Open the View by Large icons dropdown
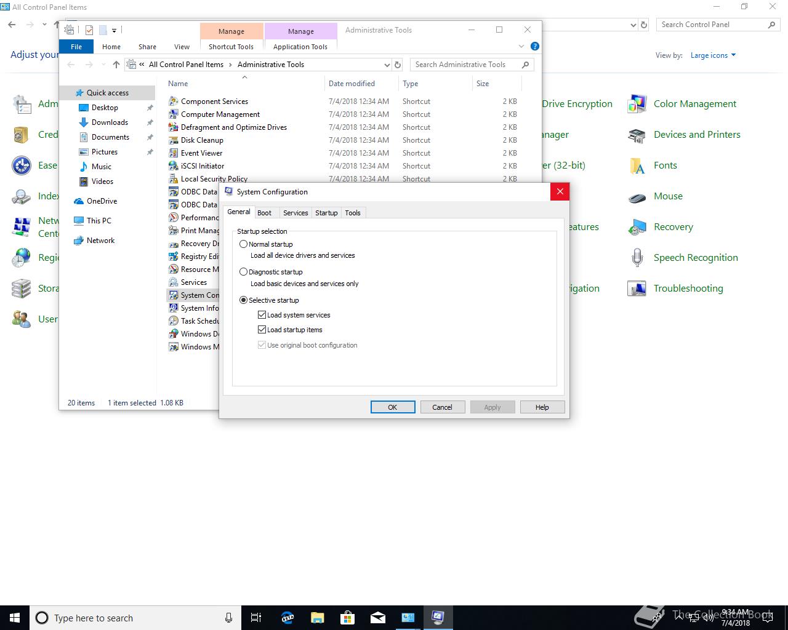This screenshot has height=630, width=788. (x=714, y=55)
